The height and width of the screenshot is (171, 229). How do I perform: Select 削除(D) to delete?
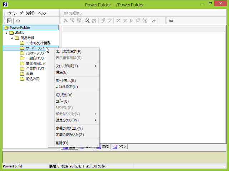[77, 143]
